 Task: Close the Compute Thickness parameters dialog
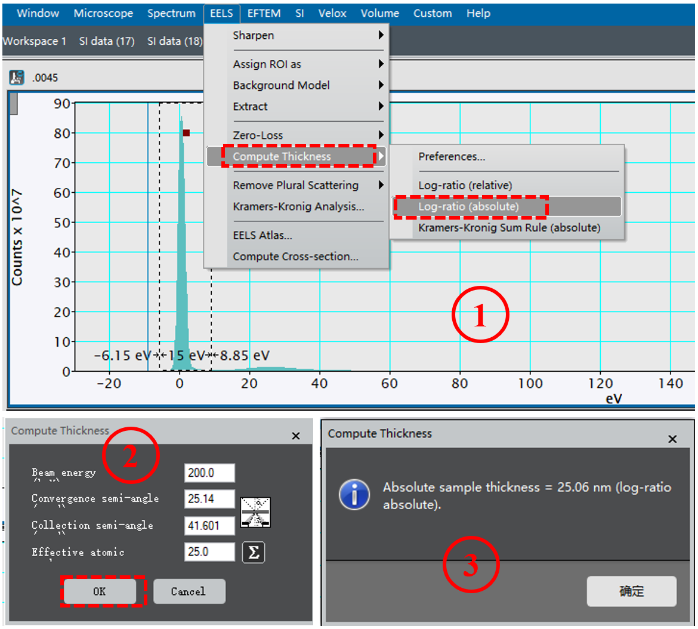coord(296,436)
